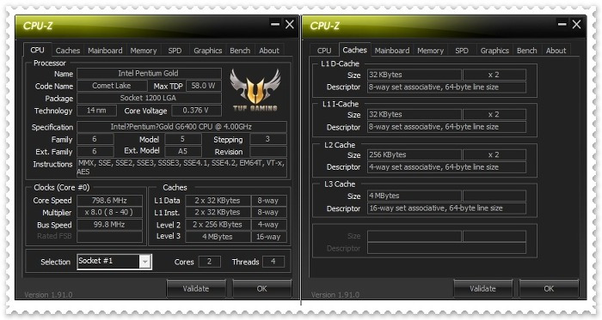Click the G6400 CPU specification field

(181, 127)
